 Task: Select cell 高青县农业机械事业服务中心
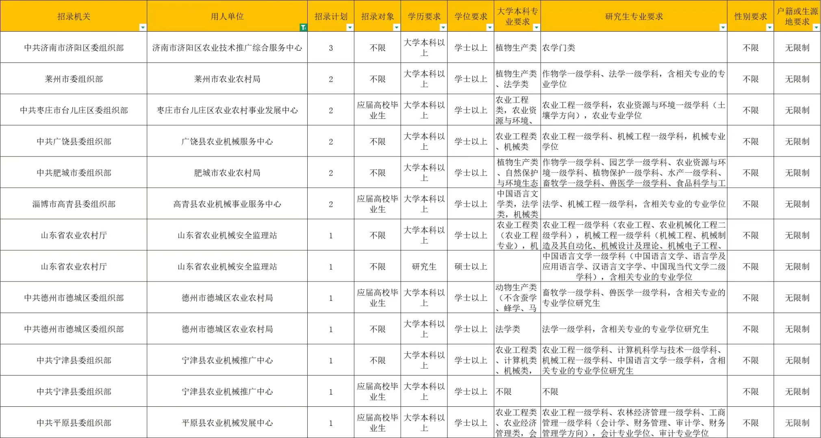click(227, 204)
